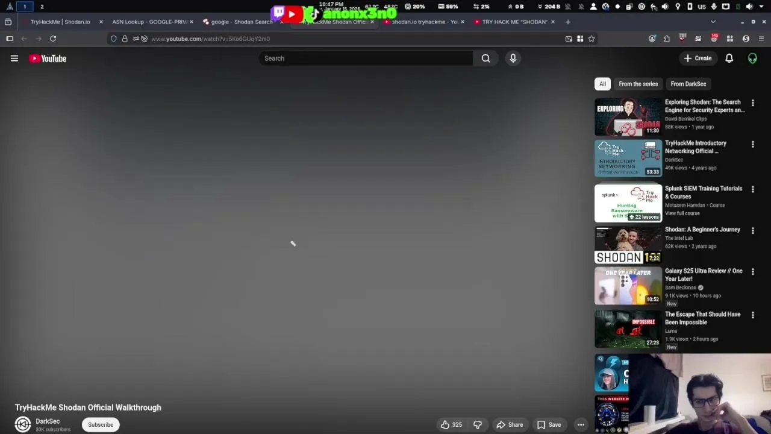Dislike the video with thumbs down
Screen dimensions: 771x434
pos(478,424)
